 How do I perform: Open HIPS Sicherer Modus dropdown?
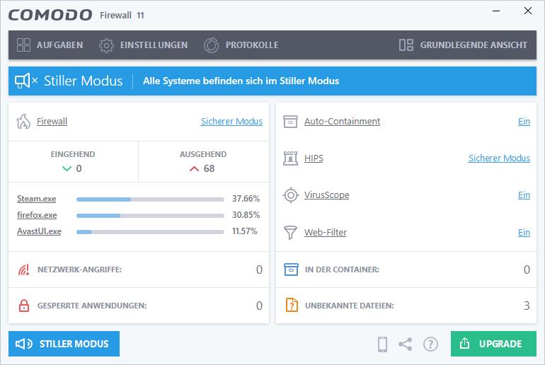pos(499,158)
